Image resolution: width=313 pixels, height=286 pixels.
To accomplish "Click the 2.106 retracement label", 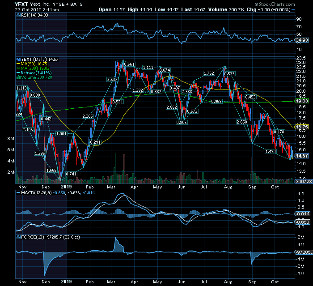I will click(28, 130).
